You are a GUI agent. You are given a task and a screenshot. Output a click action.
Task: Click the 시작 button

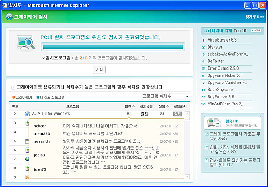99,70
